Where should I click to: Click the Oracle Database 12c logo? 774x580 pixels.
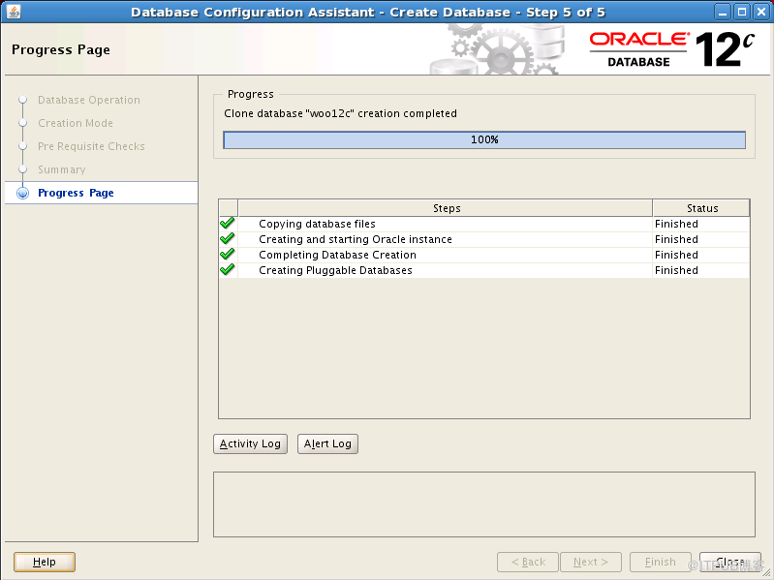(x=672, y=49)
